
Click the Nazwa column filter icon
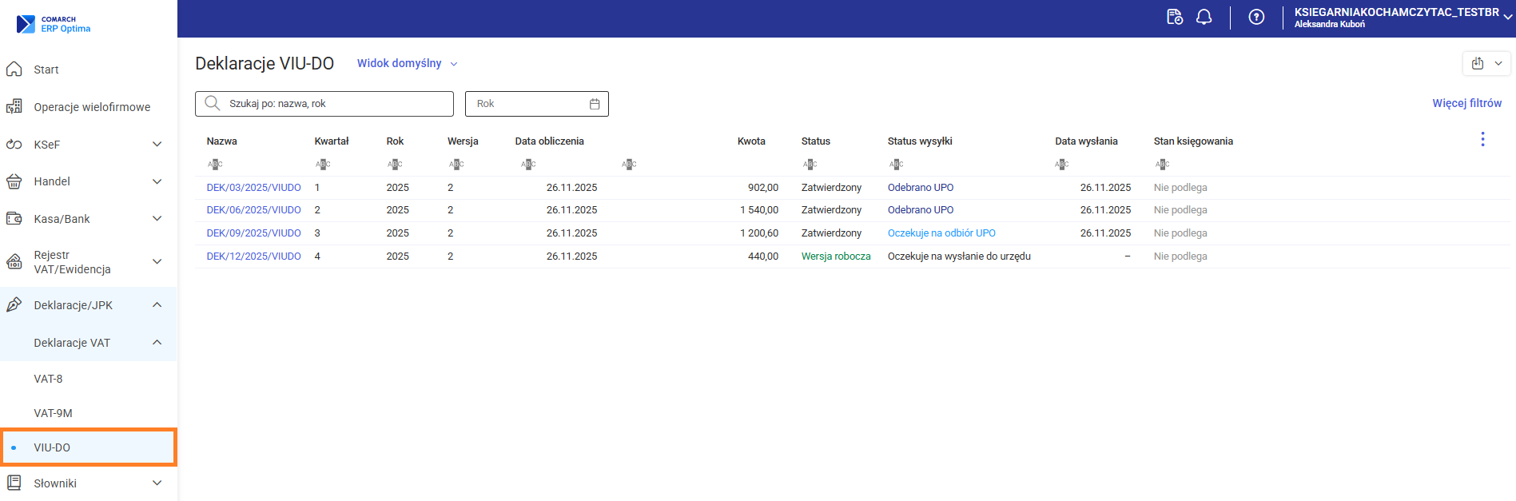[x=215, y=165]
